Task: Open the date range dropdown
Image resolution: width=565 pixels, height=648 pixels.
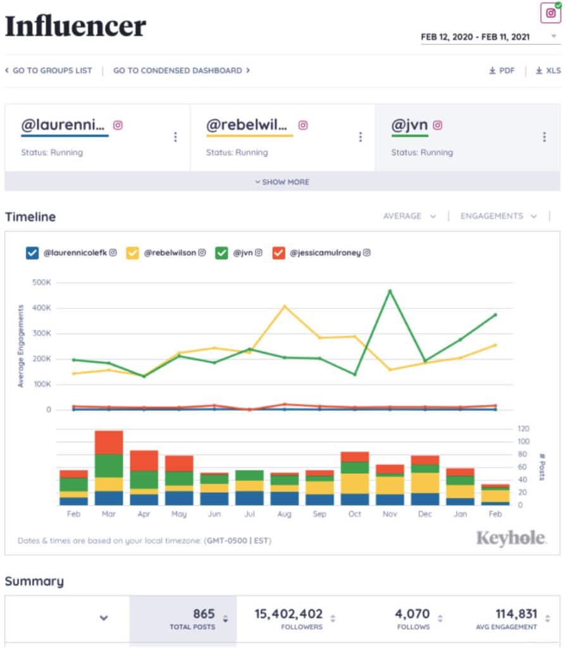Action: (x=489, y=37)
